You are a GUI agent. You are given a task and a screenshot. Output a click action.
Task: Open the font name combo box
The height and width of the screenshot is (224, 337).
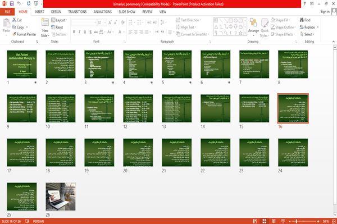(84, 22)
